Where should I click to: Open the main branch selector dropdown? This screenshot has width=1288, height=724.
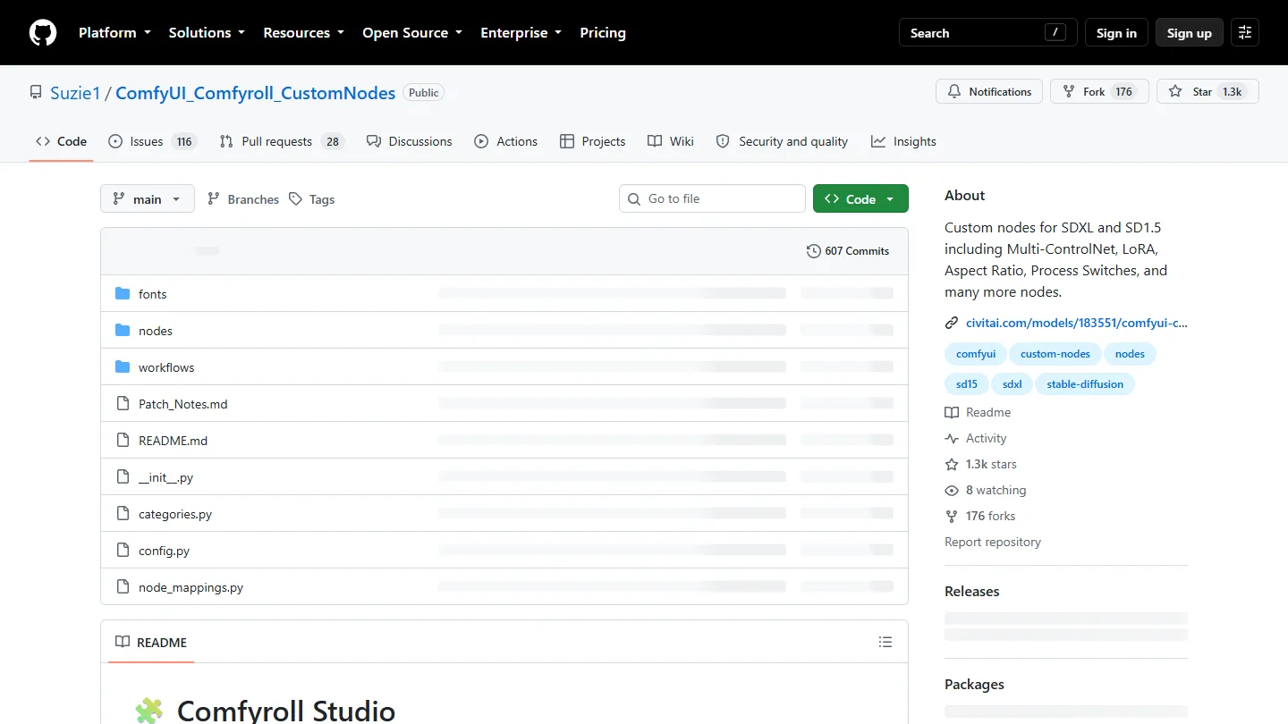148,198
